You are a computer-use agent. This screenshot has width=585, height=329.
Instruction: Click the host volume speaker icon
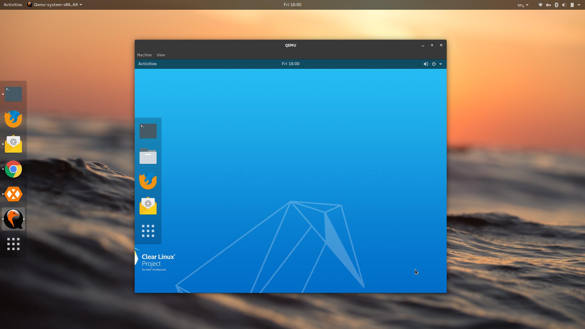tap(564, 5)
